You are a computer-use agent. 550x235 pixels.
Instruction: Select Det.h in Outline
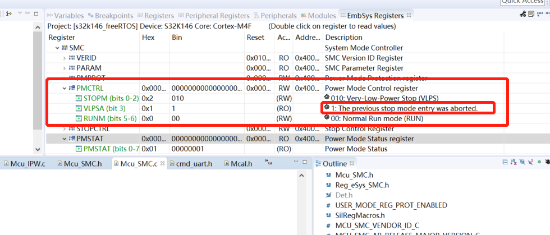[x=343, y=195]
